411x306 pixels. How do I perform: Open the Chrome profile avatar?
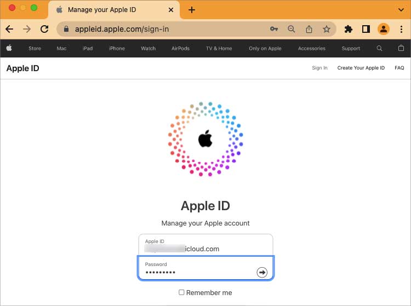point(384,29)
